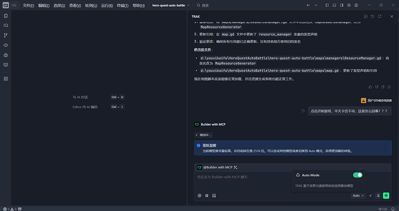This screenshot has height=211, width=399.
Task: Open the hero-quest-auto-battle project dropdown
Action: point(171,5)
